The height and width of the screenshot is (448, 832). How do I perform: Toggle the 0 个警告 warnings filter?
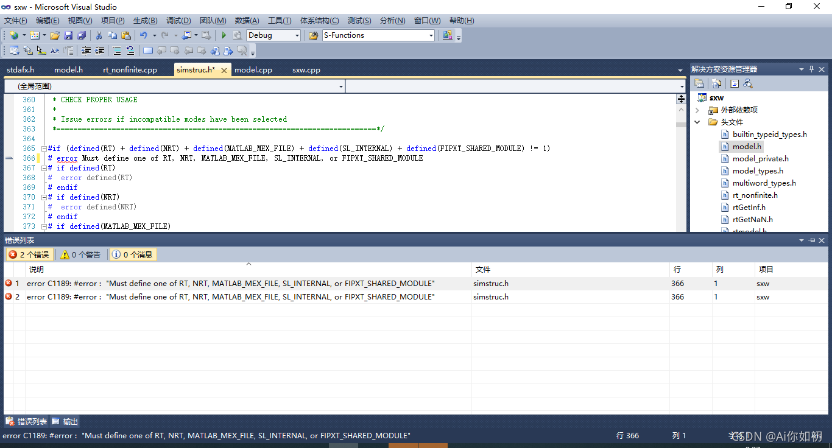82,254
